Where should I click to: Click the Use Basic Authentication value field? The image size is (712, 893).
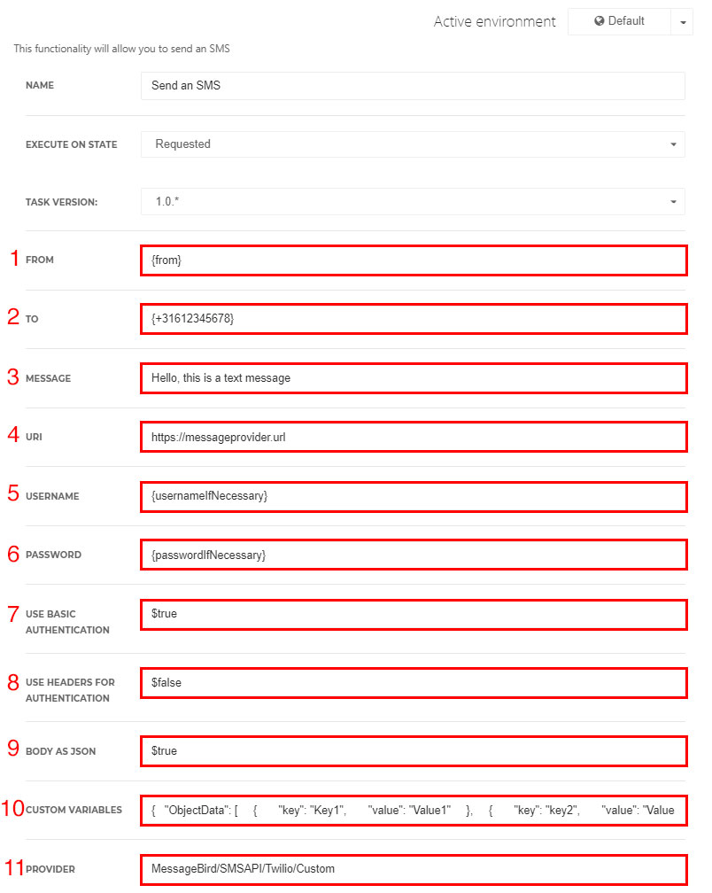(414, 615)
